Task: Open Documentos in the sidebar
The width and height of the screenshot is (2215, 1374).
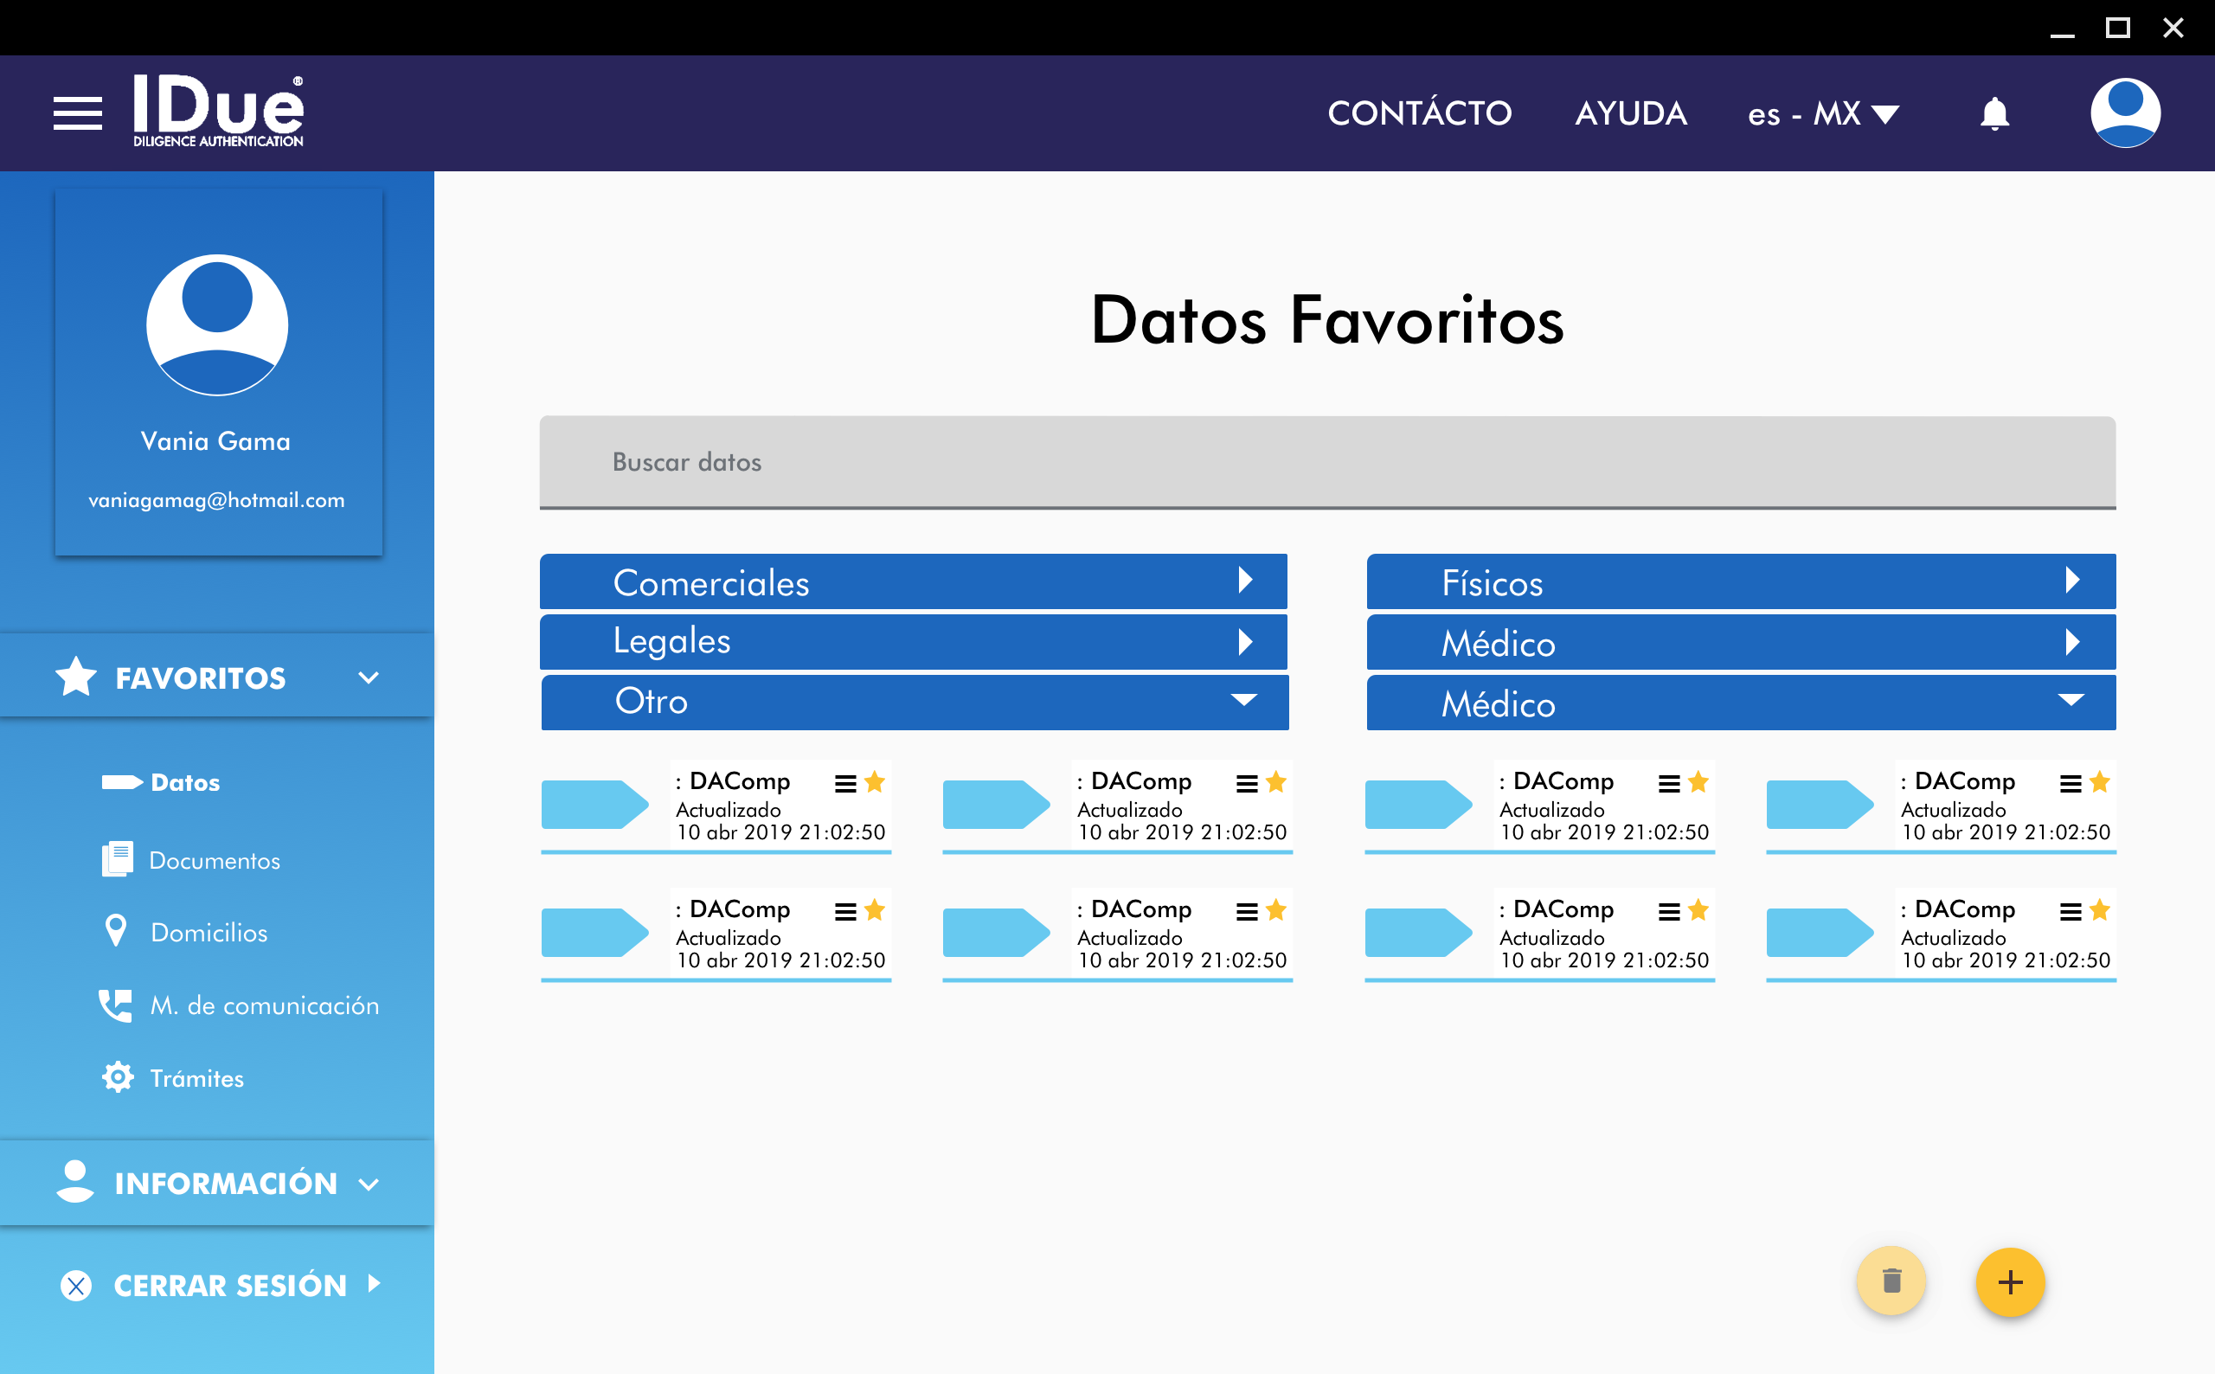Action: tap(214, 861)
